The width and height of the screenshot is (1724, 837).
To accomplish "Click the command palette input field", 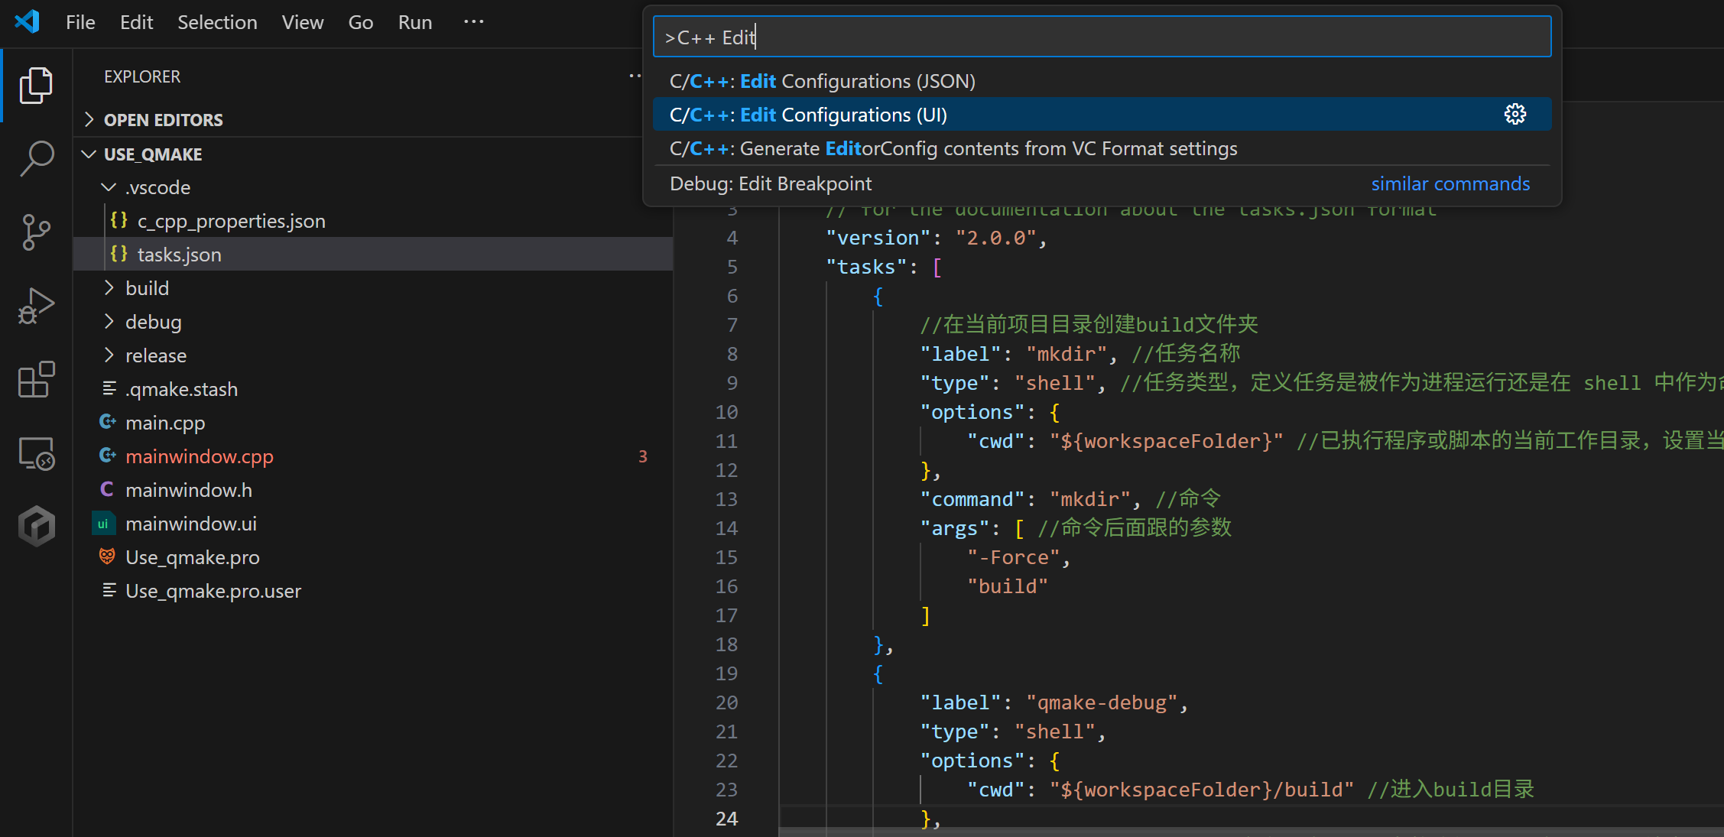I will 1101,36.
